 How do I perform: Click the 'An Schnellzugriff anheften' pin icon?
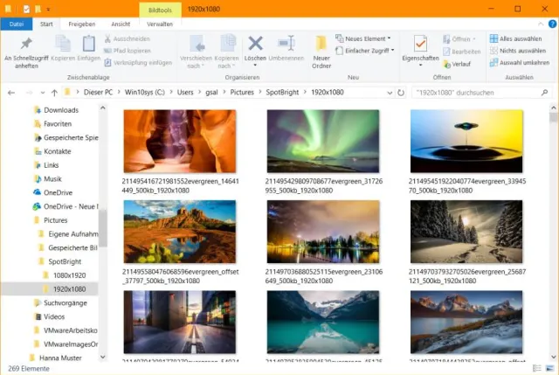(x=26, y=44)
